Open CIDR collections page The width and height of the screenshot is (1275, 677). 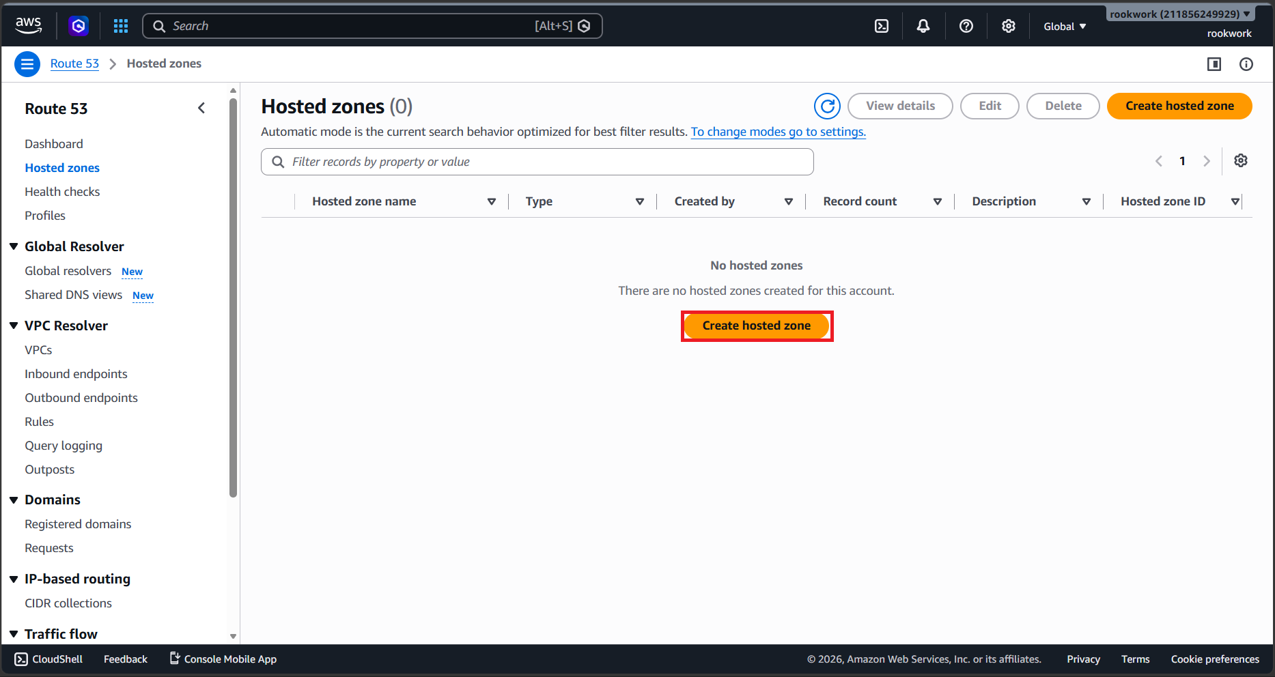[68, 603]
